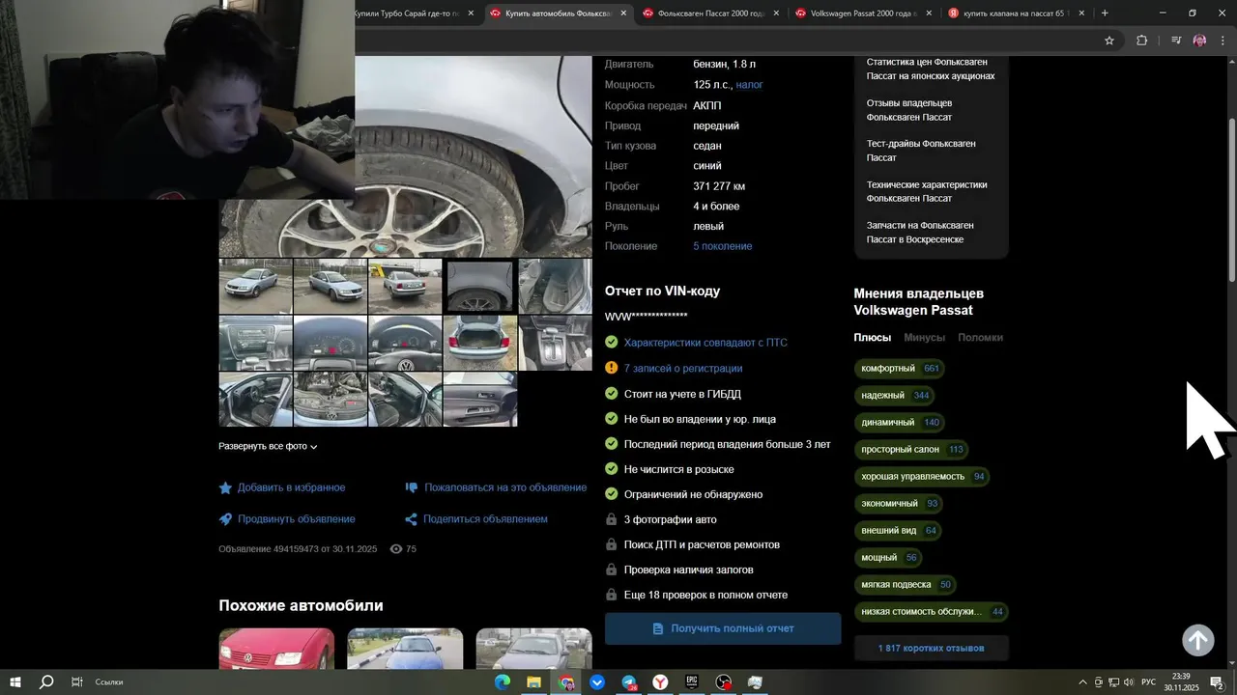Select the 'просторный салон 113' tag
This screenshot has width=1237, height=695.
(x=912, y=450)
